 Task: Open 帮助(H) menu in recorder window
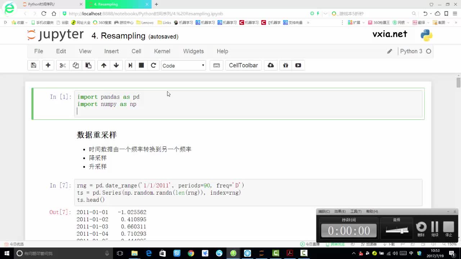(x=372, y=212)
